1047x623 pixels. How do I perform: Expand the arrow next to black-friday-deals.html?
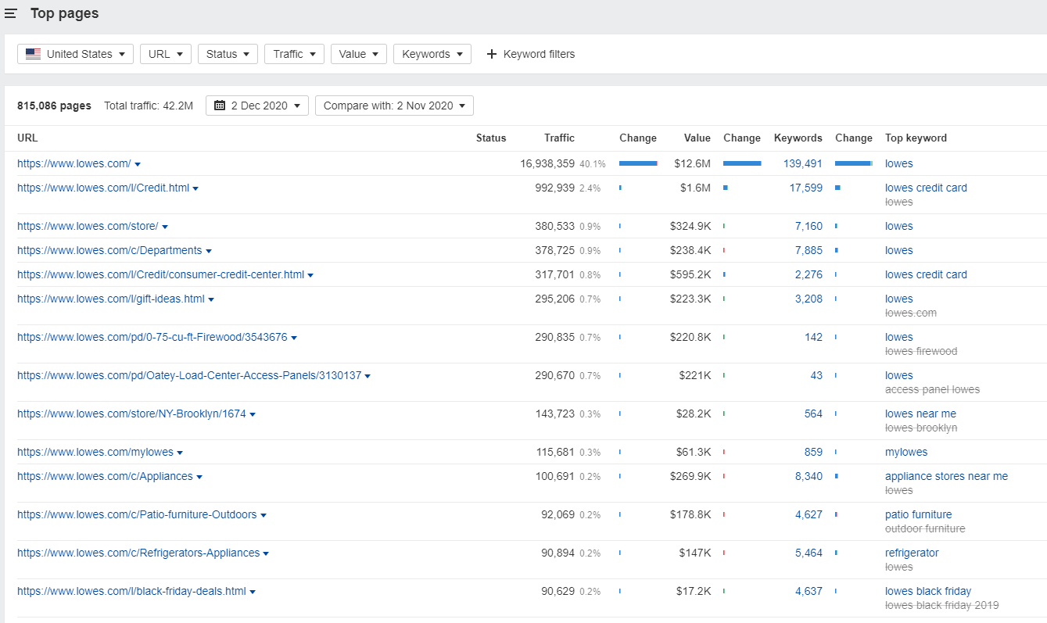coord(253,592)
